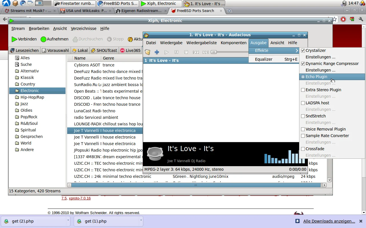
Task: Open Crystalizer Einstellungen settings entry
Action: tap(320, 57)
